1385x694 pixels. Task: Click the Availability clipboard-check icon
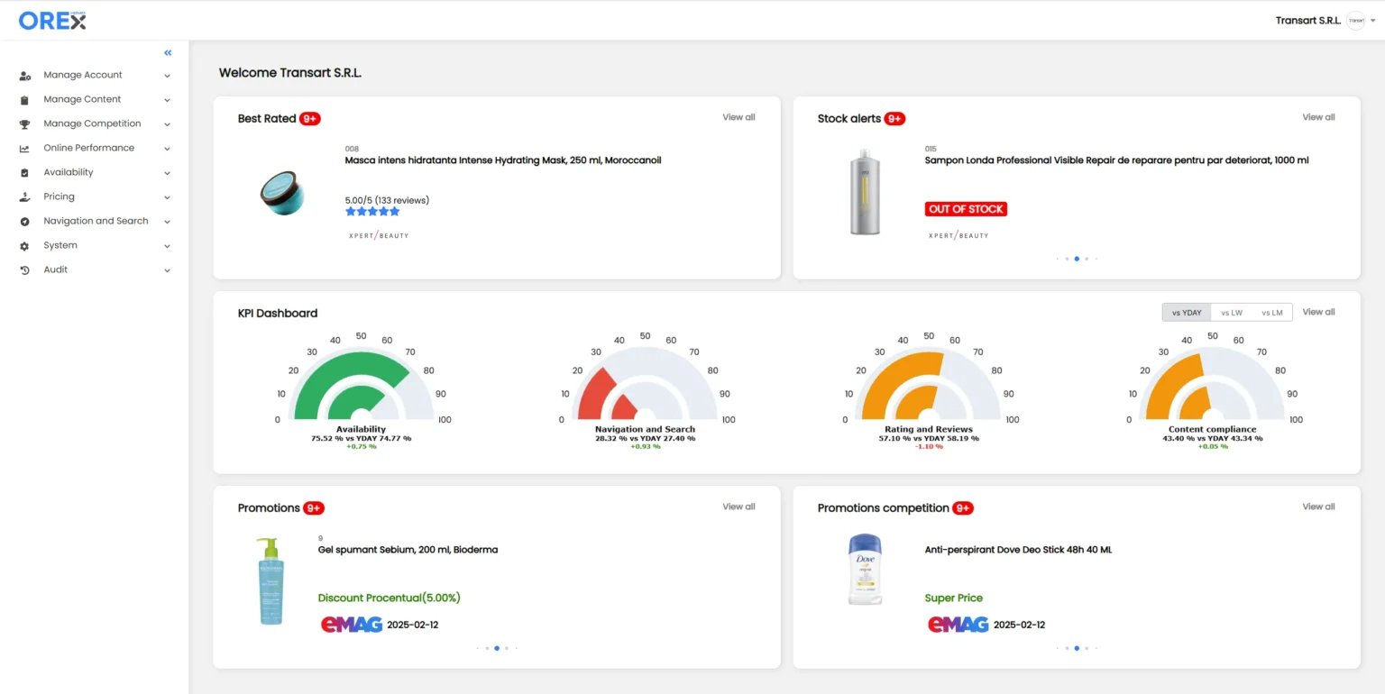pyautogui.click(x=24, y=172)
